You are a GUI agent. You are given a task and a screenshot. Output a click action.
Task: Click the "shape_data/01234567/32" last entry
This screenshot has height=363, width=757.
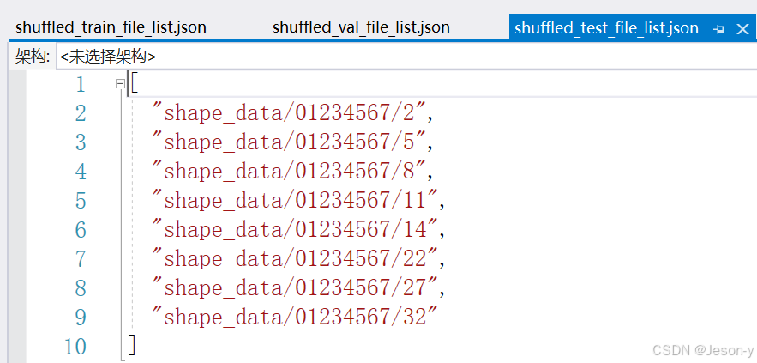click(294, 318)
